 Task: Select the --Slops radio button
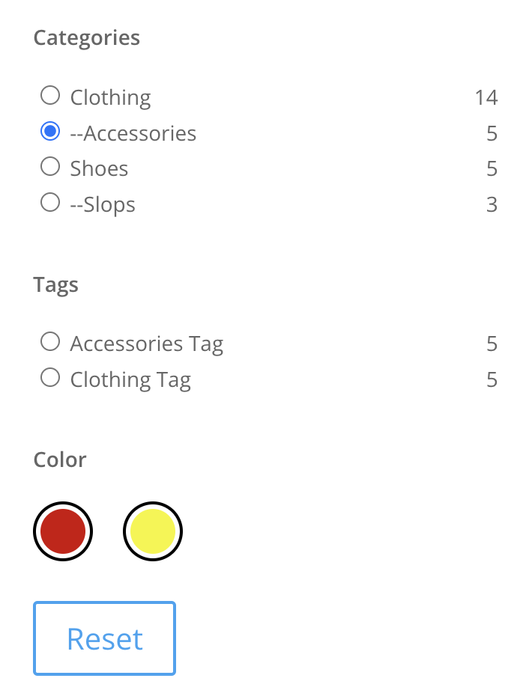50,203
